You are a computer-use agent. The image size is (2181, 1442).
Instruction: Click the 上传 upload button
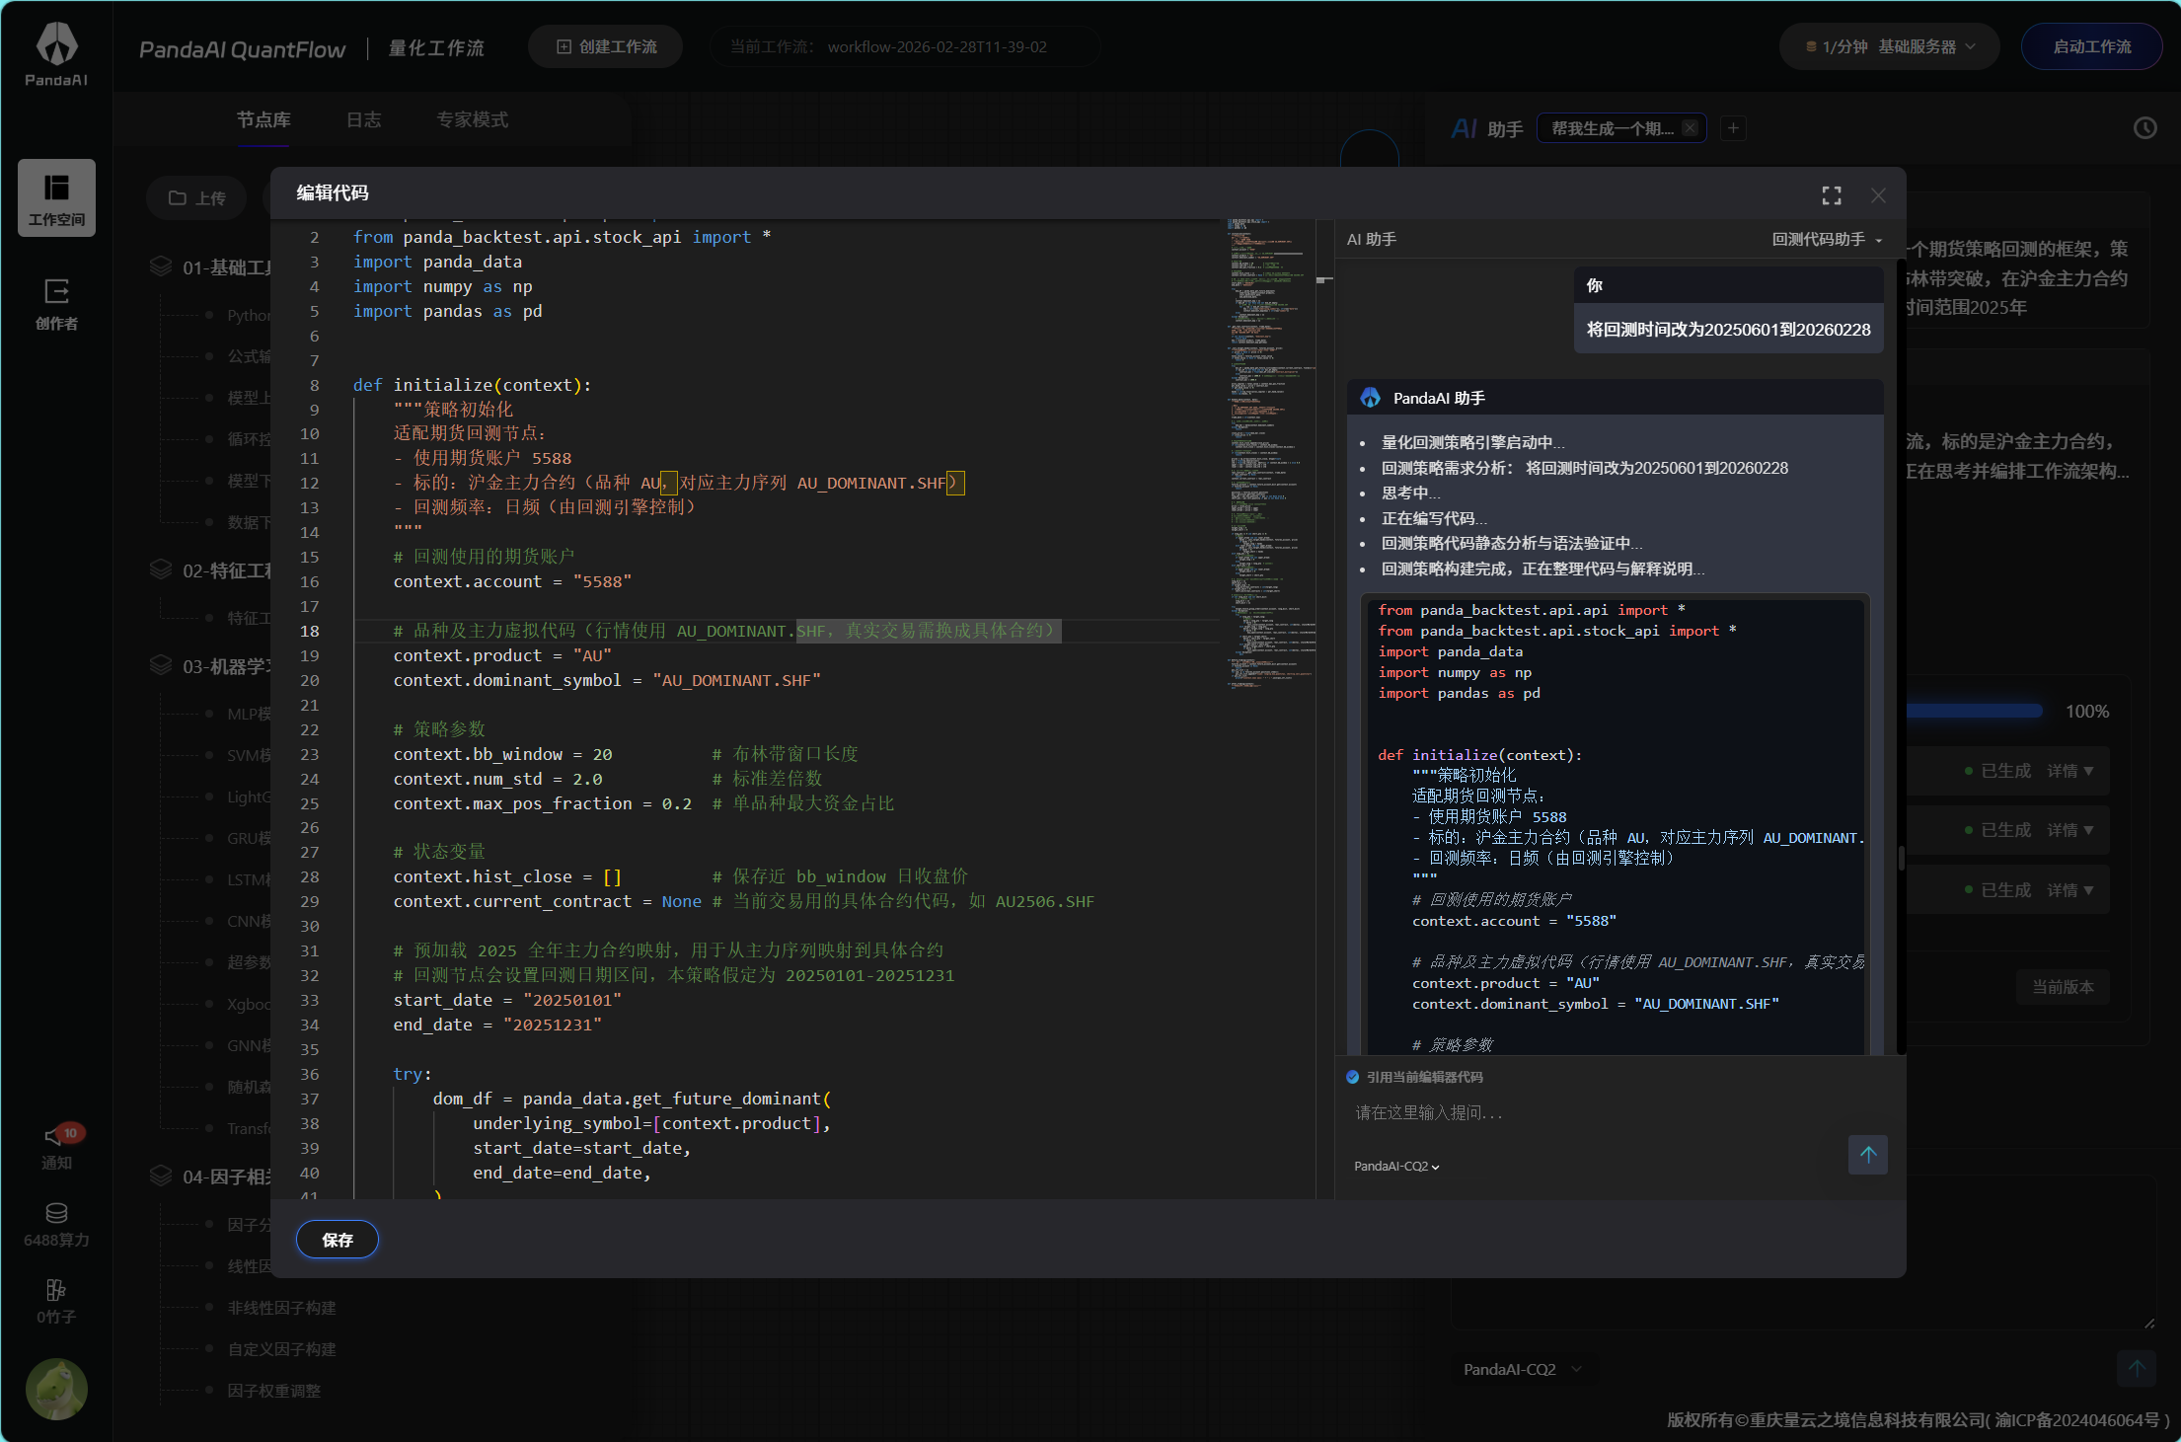196,197
